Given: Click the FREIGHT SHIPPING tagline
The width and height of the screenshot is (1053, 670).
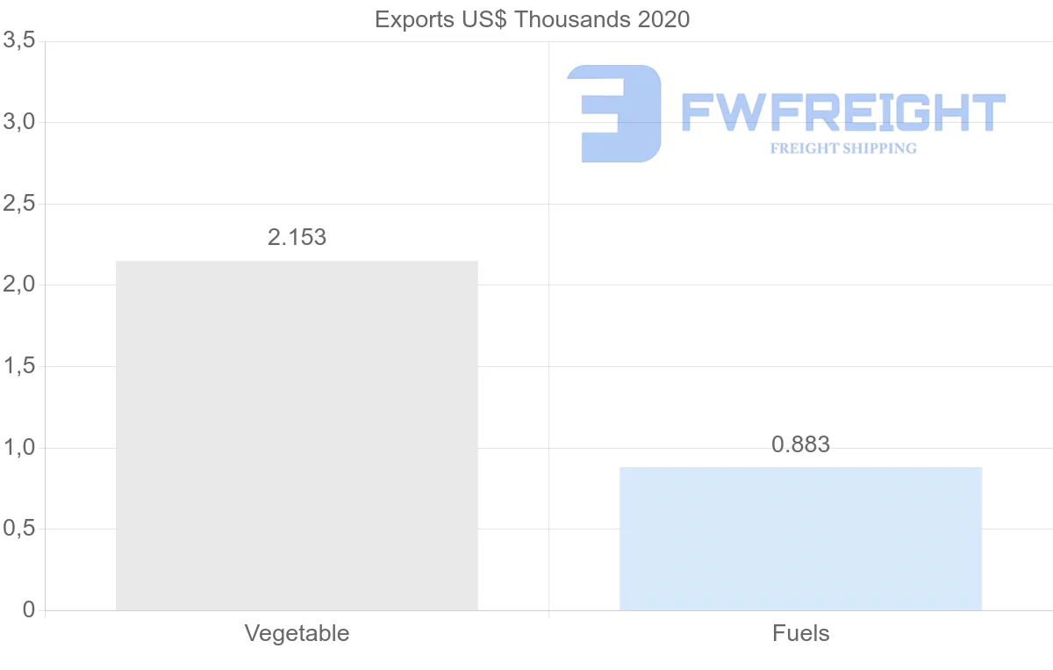Looking at the screenshot, I should 843,148.
